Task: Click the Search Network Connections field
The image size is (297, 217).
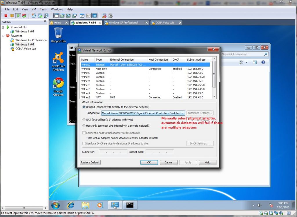Action: (244, 54)
